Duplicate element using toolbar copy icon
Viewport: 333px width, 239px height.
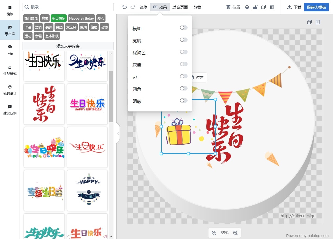264,7
